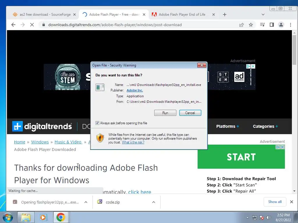Image resolution: width=298 pixels, height=223 pixels.
Task: Cancel the Open File security warning
Action: (190, 113)
